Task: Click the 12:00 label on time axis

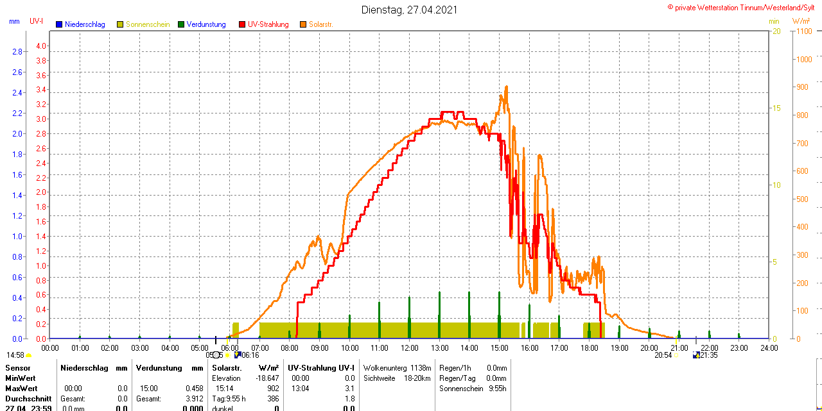Action: (x=409, y=348)
